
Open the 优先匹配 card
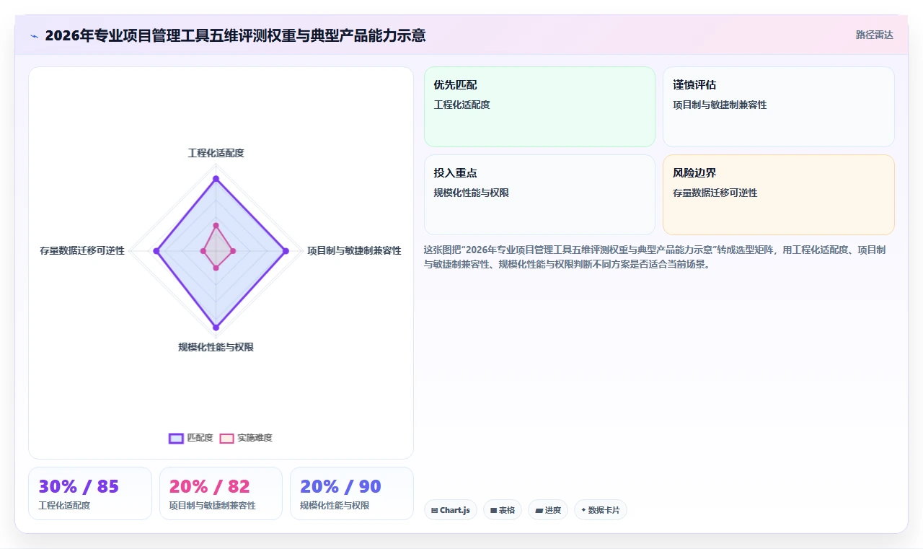pos(539,107)
